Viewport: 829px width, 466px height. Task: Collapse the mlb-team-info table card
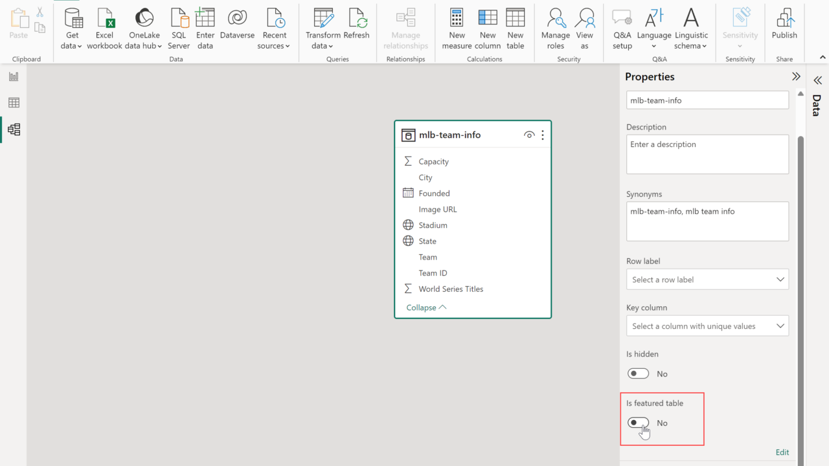click(x=426, y=307)
